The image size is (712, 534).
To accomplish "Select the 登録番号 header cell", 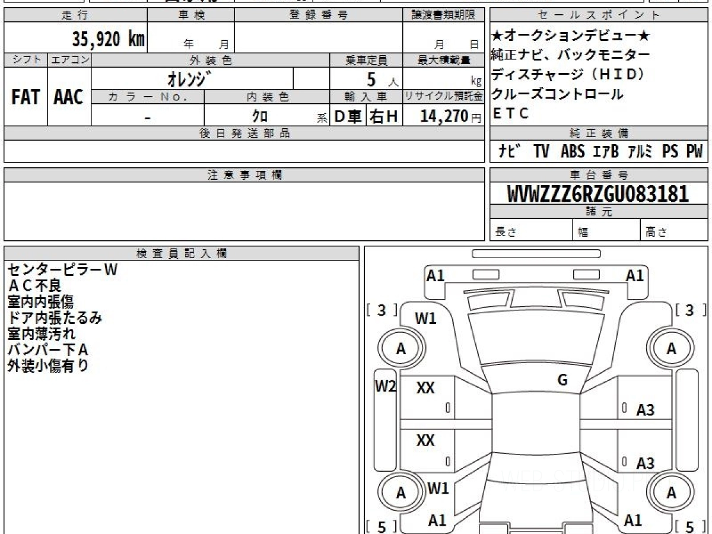I will (319, 15).
